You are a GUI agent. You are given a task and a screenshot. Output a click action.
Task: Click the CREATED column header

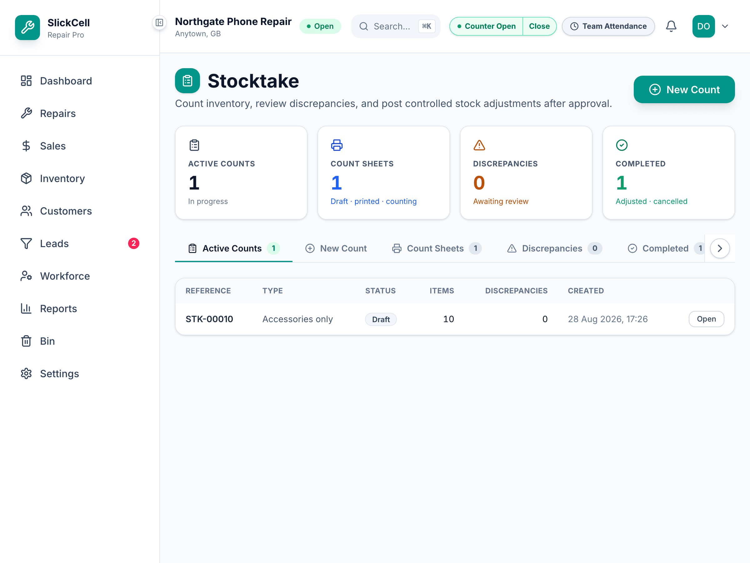click(x=586, y=291)
